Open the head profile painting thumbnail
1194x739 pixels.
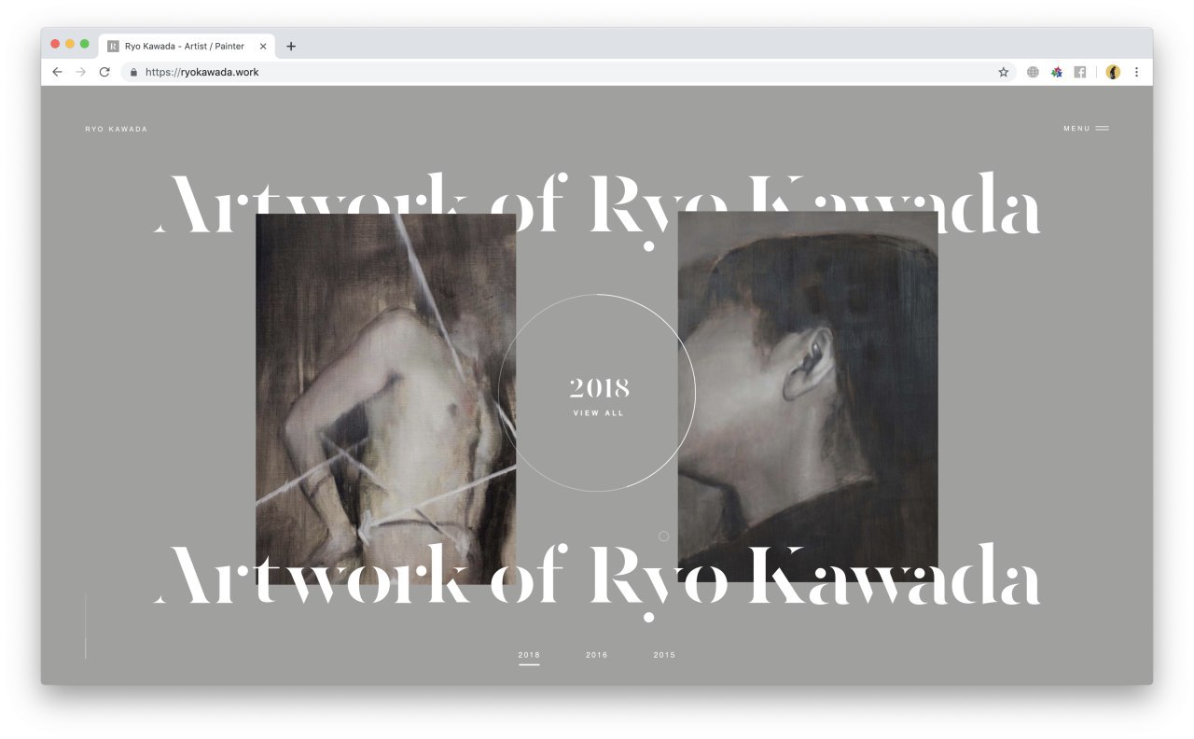(808, 397)
